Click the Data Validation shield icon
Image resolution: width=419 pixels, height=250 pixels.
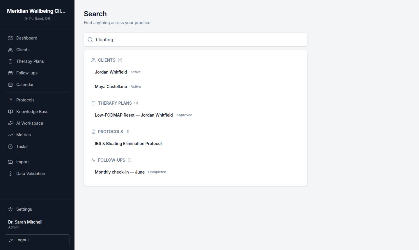10,174
